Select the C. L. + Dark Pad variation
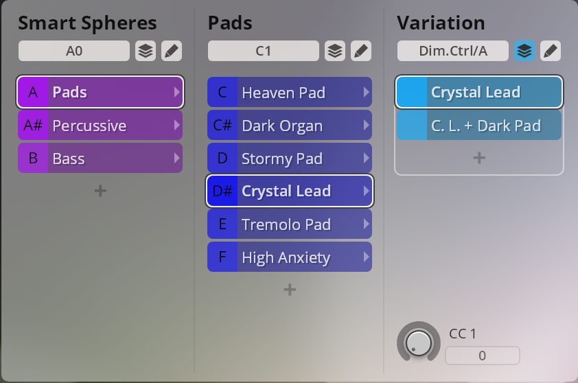The width and height of the screenshot is (578, 383). pos(479,126)
